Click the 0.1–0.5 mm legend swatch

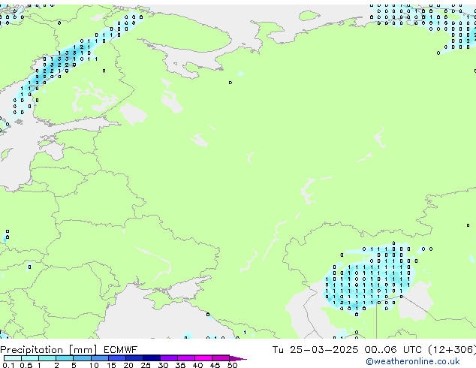pos(13,358)
